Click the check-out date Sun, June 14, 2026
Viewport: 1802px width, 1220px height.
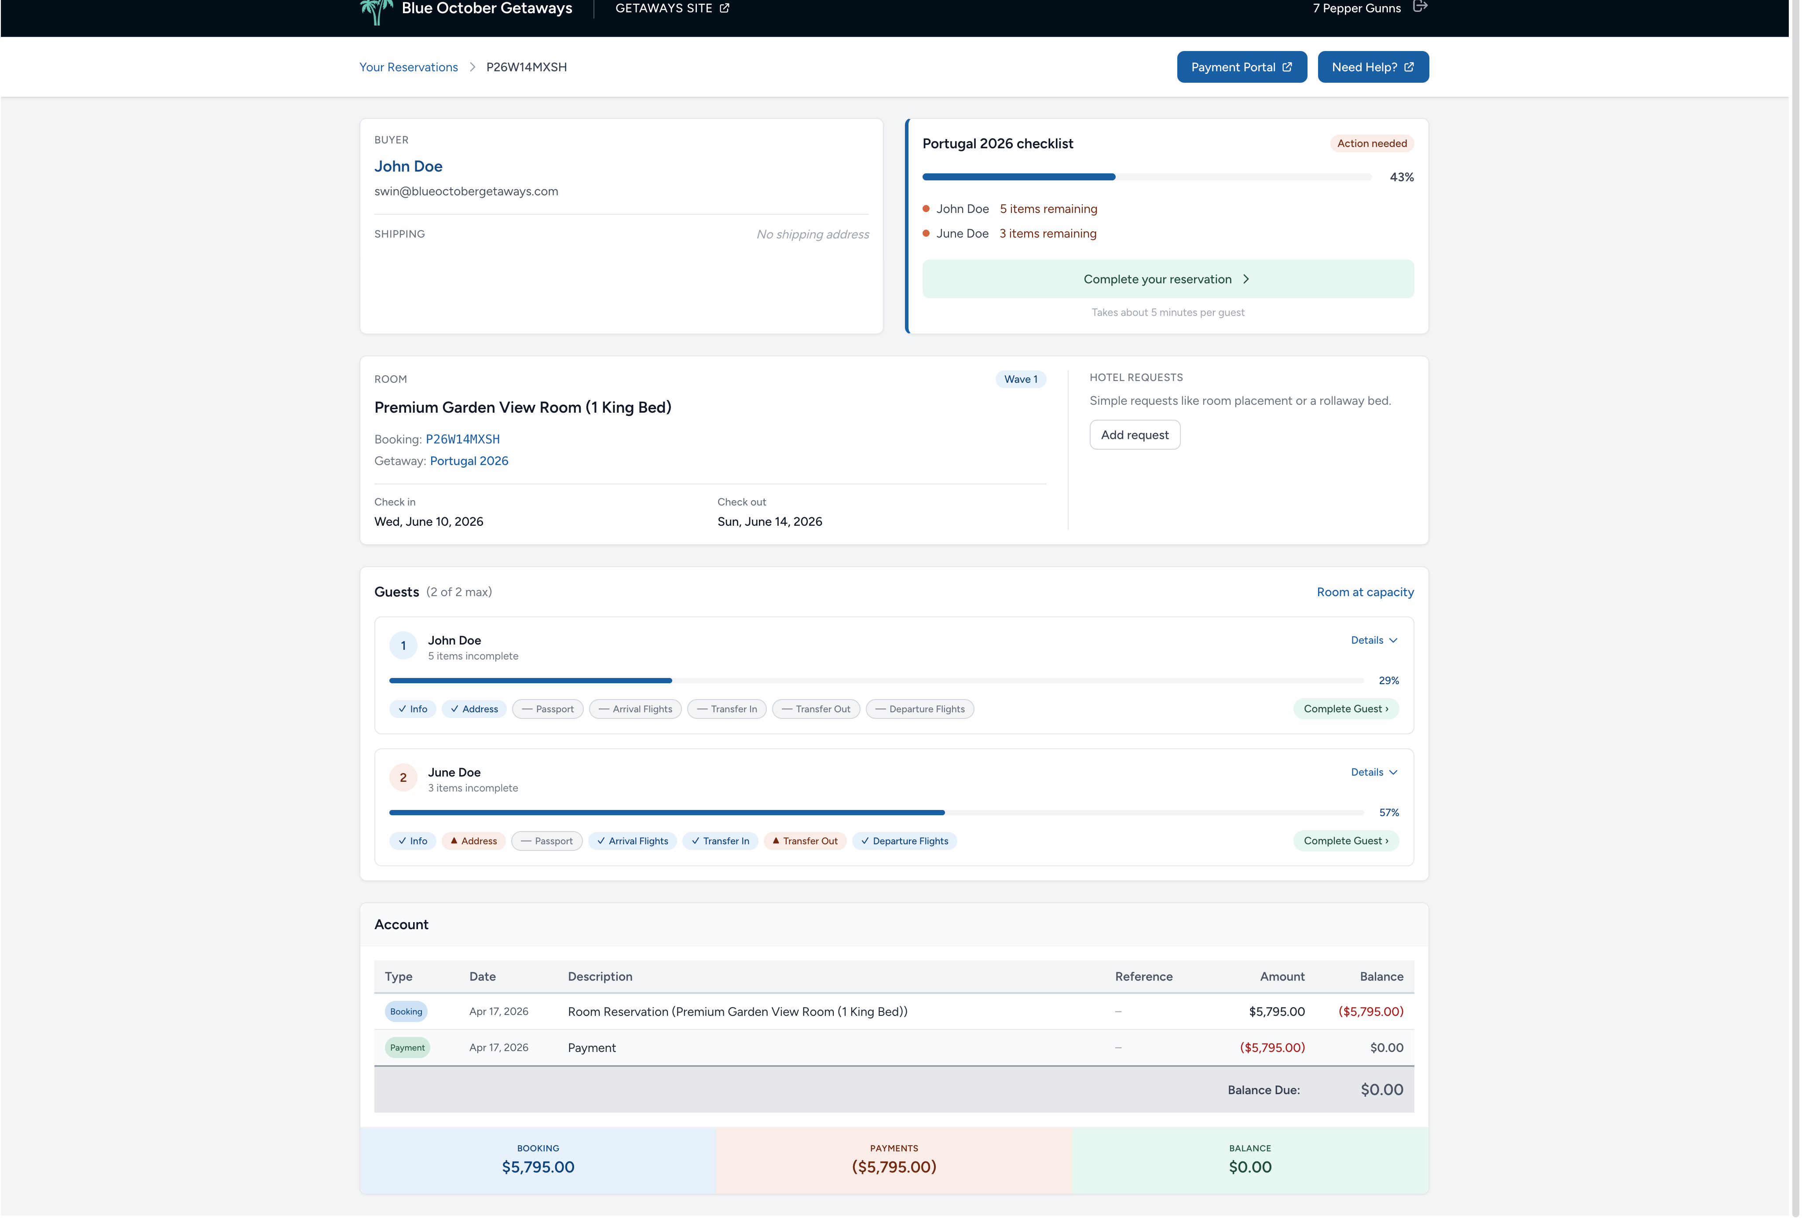click(x=769, y=522)
